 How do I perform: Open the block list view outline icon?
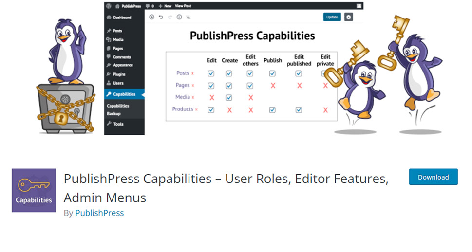point(188,17)
